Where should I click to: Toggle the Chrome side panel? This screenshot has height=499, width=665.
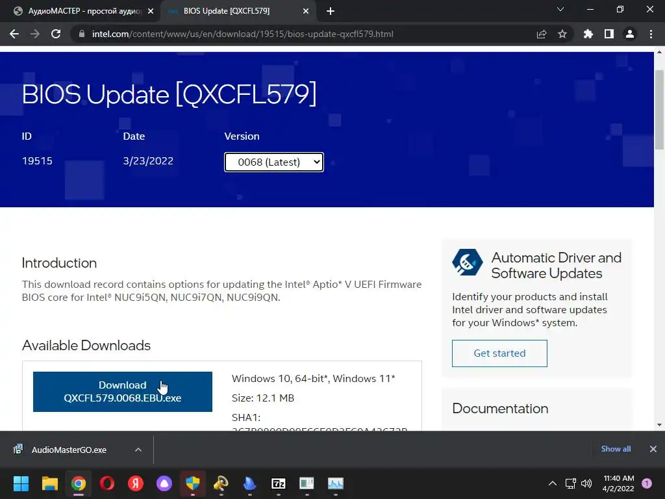click(609, 34)
